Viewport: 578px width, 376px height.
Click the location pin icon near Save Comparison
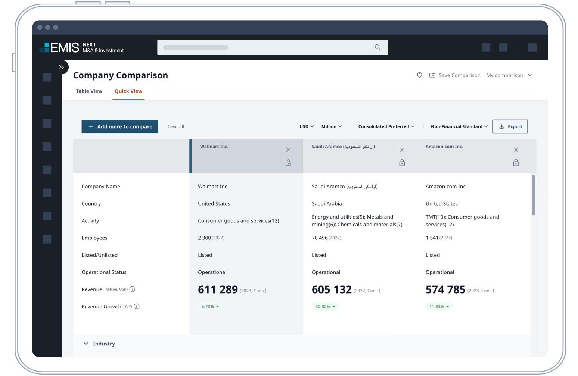419,75
